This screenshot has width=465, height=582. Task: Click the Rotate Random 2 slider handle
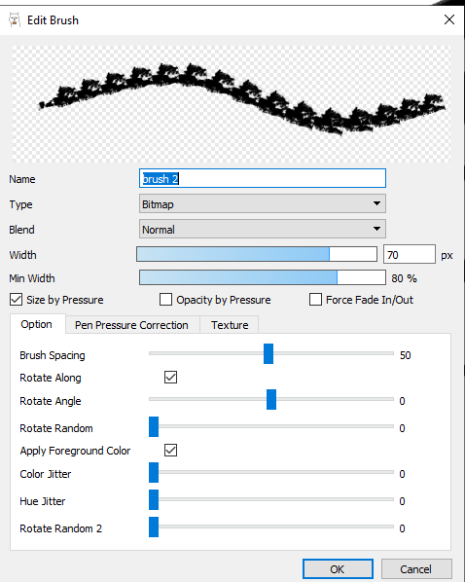[x=154, y=527]
